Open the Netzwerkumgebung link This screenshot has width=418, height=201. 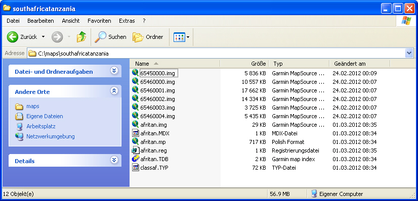tap(51, 137)
